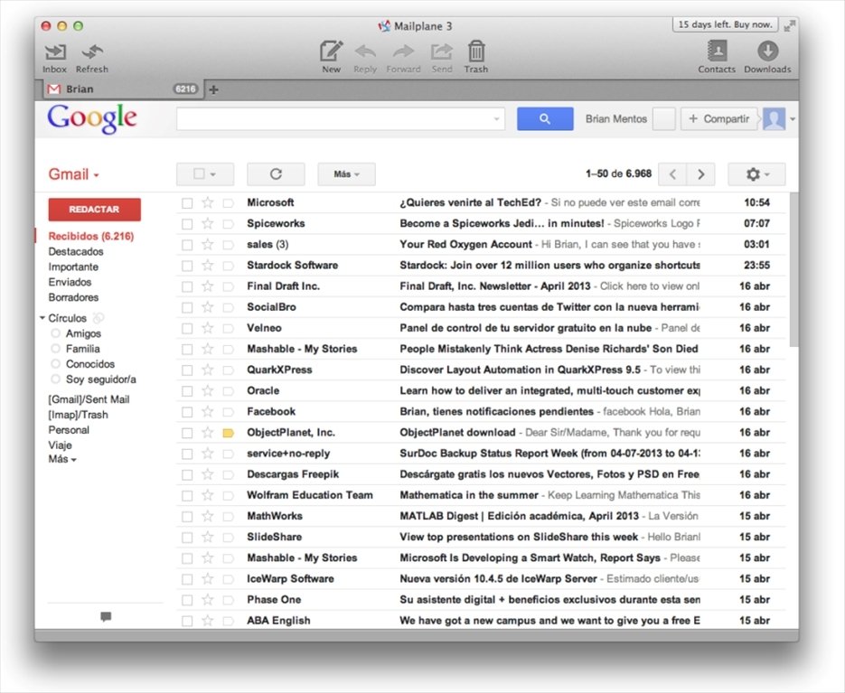Click yellow importance marker on ObjectPlanet email
845x693 pixels.
coord(228,433)
